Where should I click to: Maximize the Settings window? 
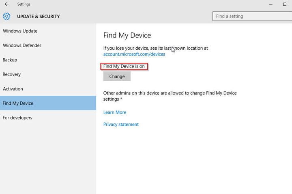[x=285, y=4]
